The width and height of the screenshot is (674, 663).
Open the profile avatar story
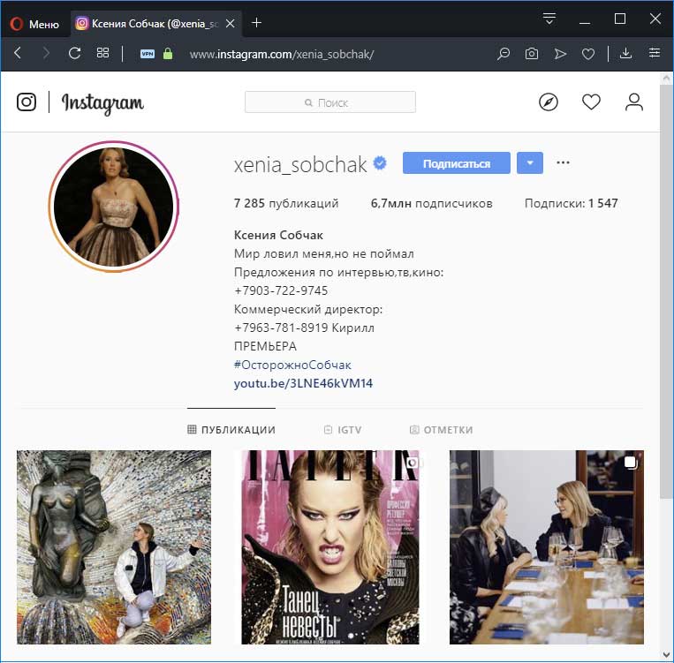coord(113,207)
